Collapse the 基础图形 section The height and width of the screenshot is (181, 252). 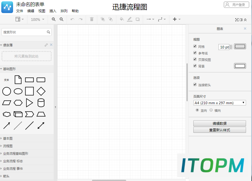pyautogui.click(x=27, y=69)
